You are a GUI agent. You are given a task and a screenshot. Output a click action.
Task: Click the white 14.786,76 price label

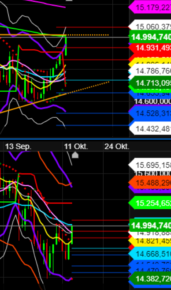click(x=150, y=71)
